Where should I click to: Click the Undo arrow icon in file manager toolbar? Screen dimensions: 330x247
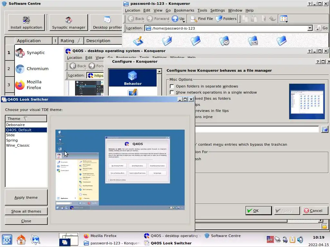[272, 19]
